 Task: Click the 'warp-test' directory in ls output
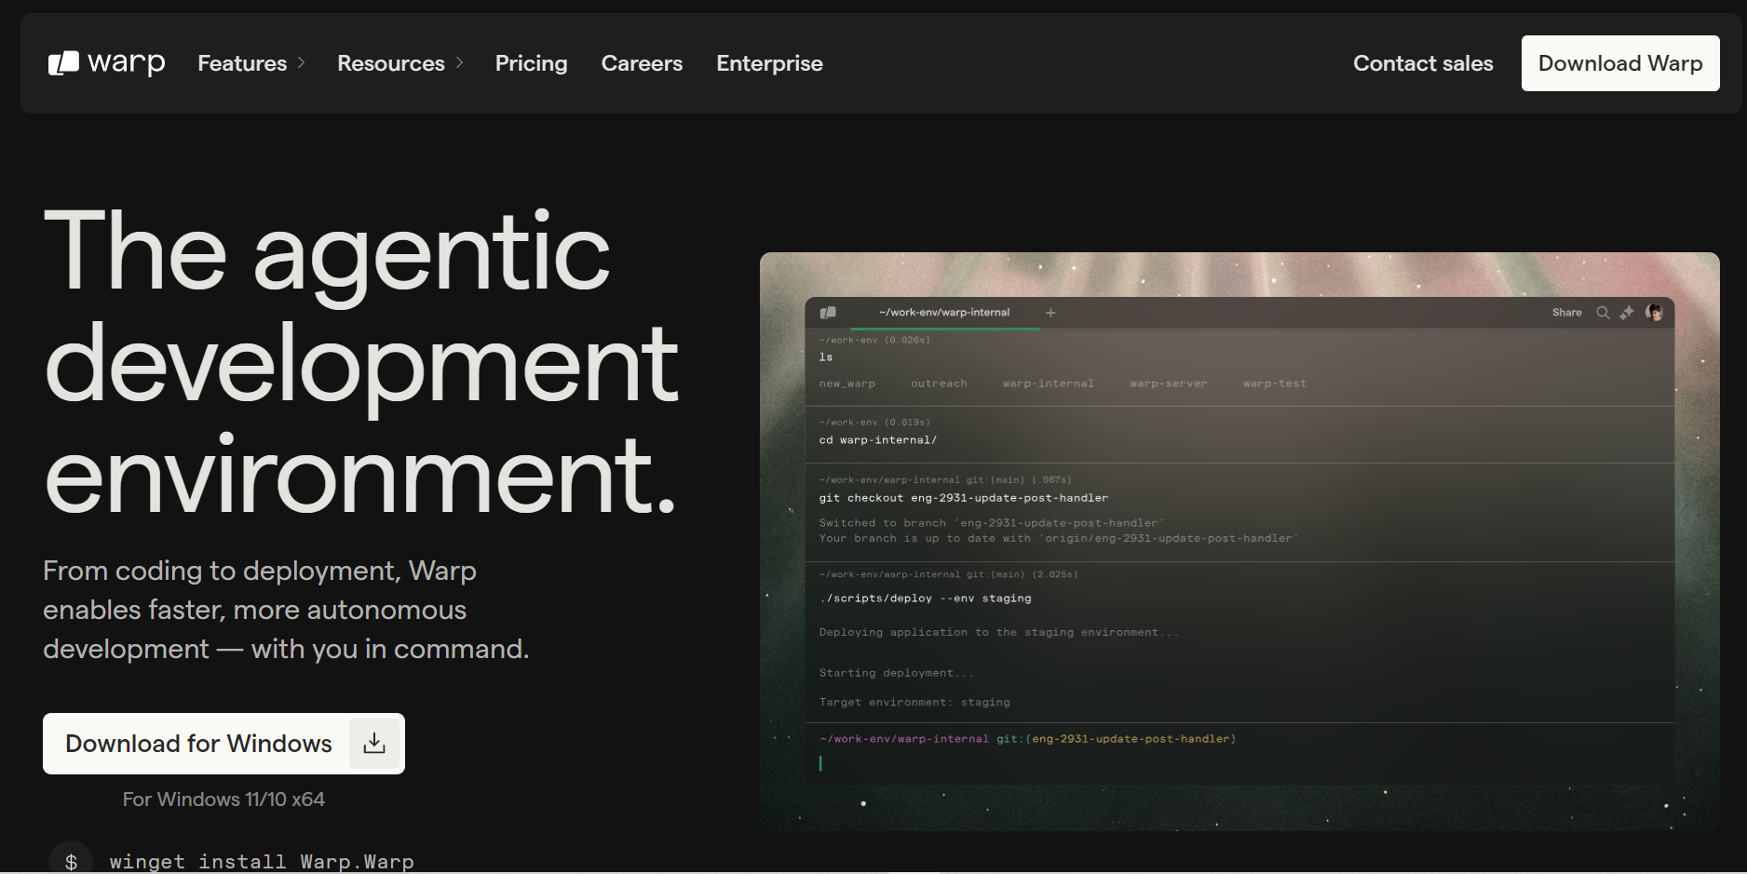pos(1274,383)
